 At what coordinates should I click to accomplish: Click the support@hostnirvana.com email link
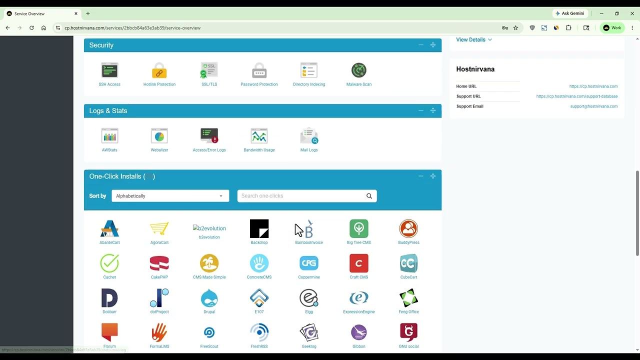click(593, 106)
